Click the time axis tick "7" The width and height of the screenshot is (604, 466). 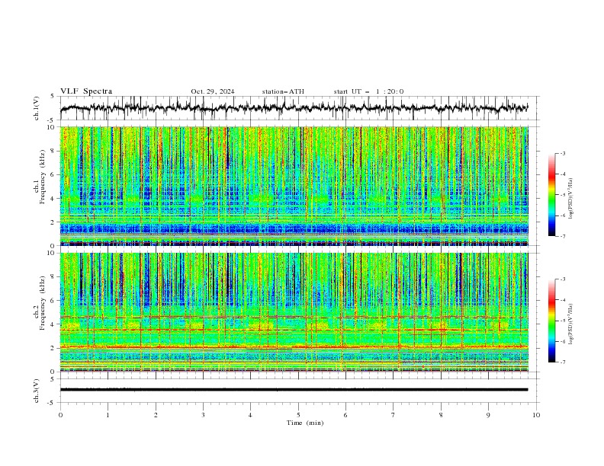pyautogui.click(x=394, y=415)
